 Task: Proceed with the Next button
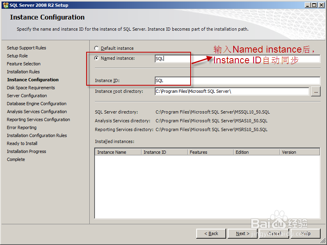(242, 233)
